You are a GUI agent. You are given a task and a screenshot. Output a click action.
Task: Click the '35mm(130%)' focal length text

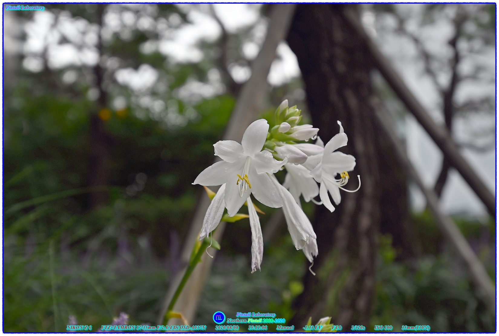click(416, 328)
